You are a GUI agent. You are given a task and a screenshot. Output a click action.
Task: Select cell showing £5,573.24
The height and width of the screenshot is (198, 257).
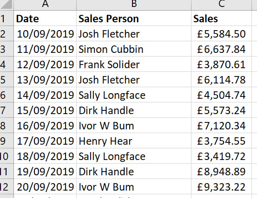[221, 110]
